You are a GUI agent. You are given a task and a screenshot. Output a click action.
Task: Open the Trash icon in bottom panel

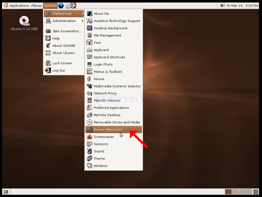click(x=256, y=192)
